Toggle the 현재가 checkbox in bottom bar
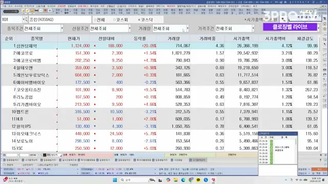Image resolution: width=328 pixels, height=184 pixels. pos(5,165)
